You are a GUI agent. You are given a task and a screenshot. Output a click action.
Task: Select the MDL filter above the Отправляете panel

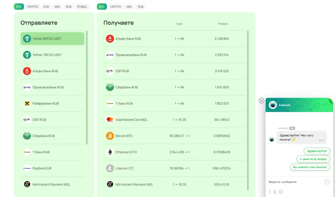tap(57, 7)
